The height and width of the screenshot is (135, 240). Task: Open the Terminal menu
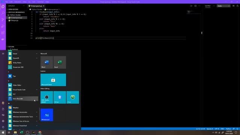[40, 2]
